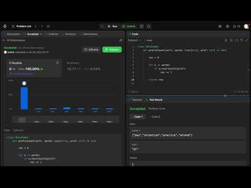This screenshot has height=188, width=251.
Task: Click the first icon in editor toolbar
Action: pos(226,40)
